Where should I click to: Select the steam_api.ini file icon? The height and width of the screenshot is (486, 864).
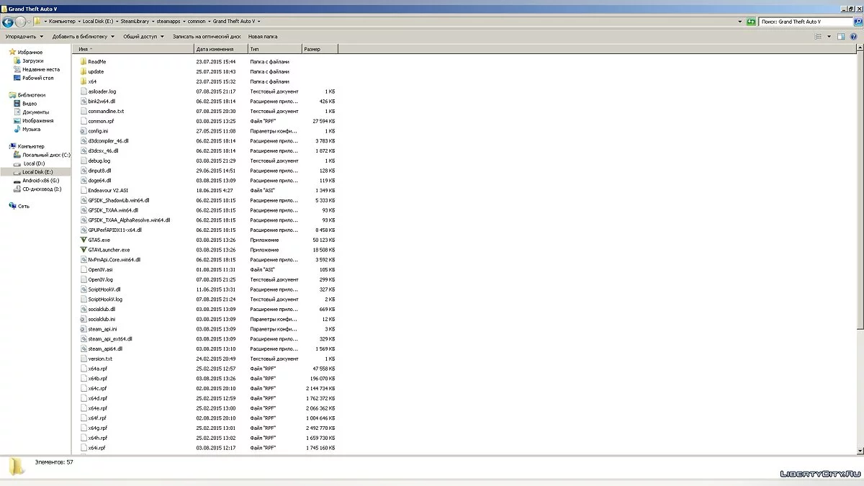click(x=84, y=329)
